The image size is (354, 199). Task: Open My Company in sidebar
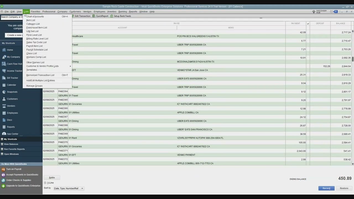click(13, 57)
